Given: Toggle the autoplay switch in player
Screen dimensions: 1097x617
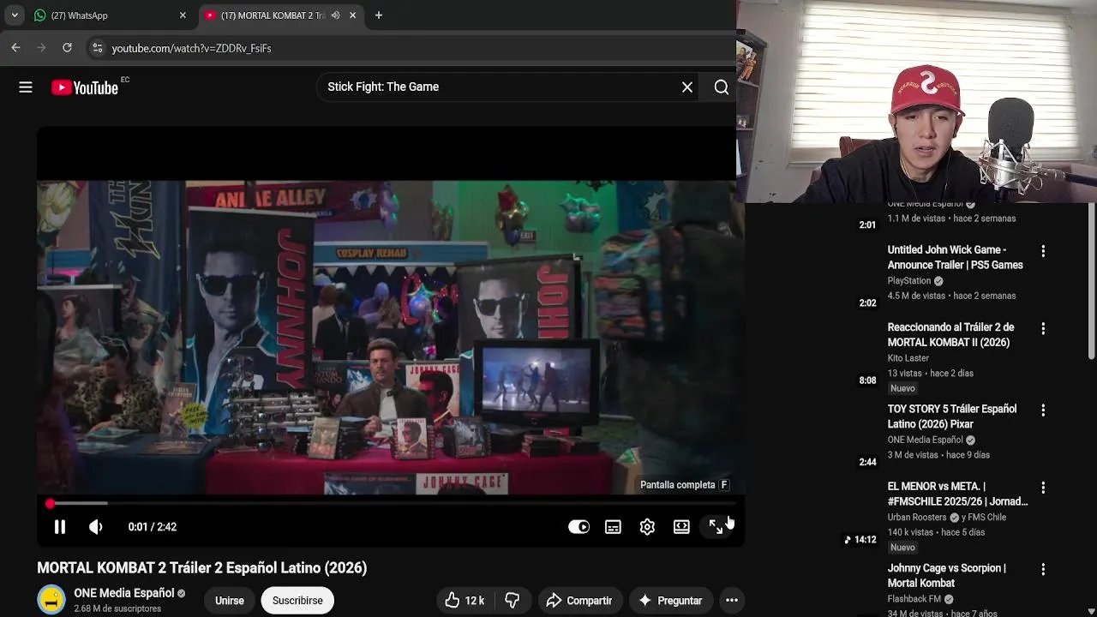Looking at the screenshot, I should tap(578, 527).
